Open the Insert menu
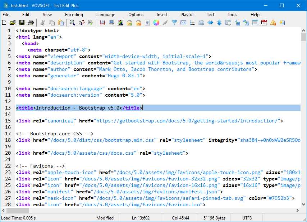This screenshot has height=222, width=307. (162, 15)
